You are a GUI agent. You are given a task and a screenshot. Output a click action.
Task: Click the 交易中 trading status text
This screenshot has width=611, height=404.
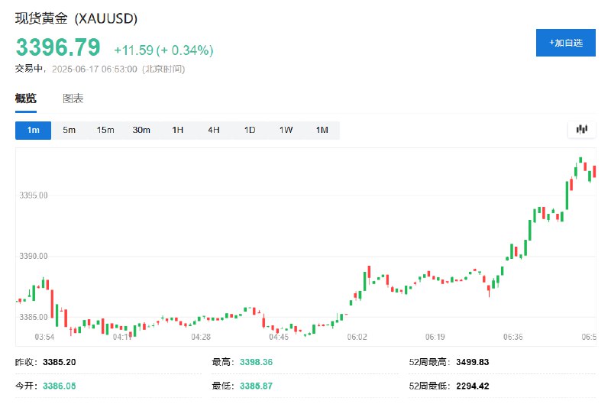click(29, 69)
